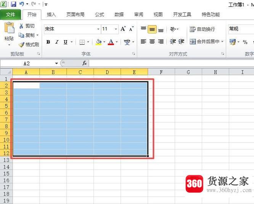Click the 合并后居中 merge button
Screen dimensions: 254x204
pyautogui.click(x=204, y=42)
